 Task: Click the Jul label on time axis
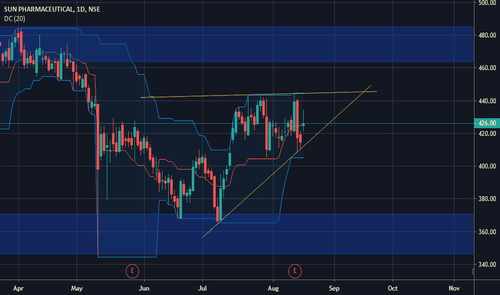(x=202, y=289)
